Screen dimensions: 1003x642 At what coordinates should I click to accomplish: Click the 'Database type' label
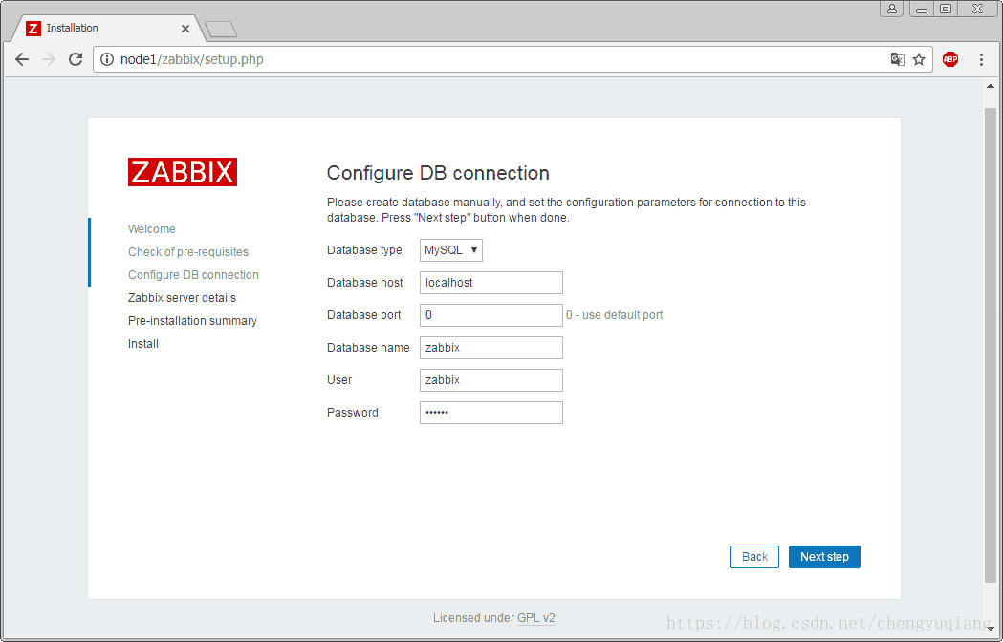(364, 250)
